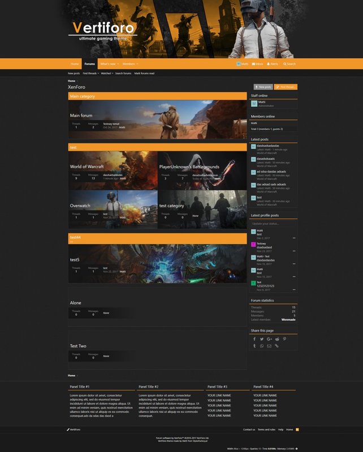
Task: Expand the What's new dropdown arrow
Action: (118, 64)
